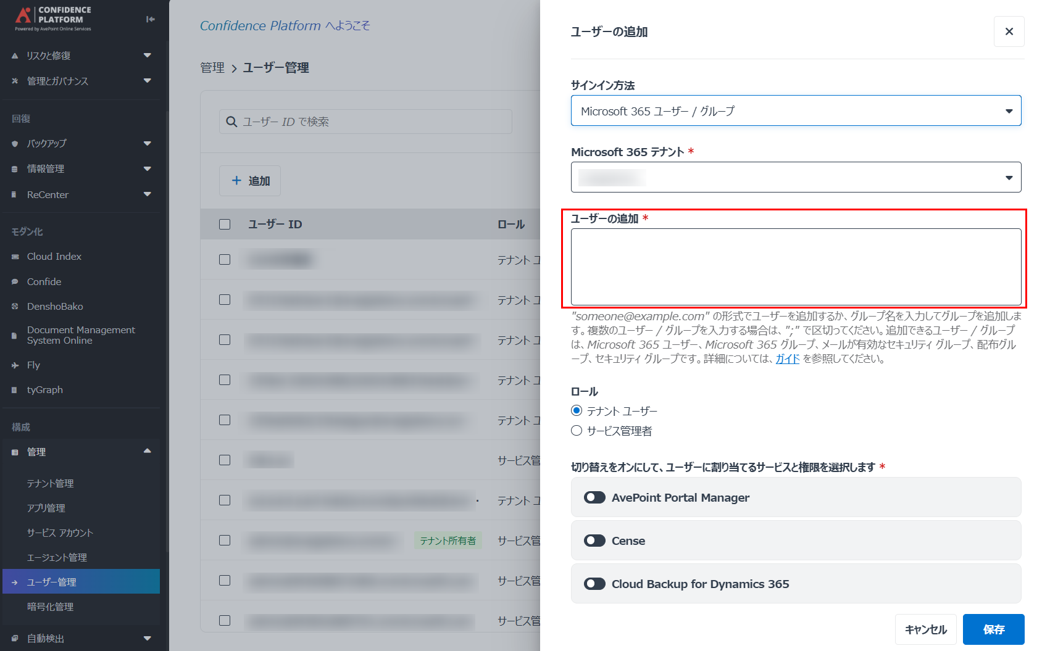The width and height of the screenshot is (1050, 651).
Task: Click the テナント所有者 badge
Action: coord(448,541)
